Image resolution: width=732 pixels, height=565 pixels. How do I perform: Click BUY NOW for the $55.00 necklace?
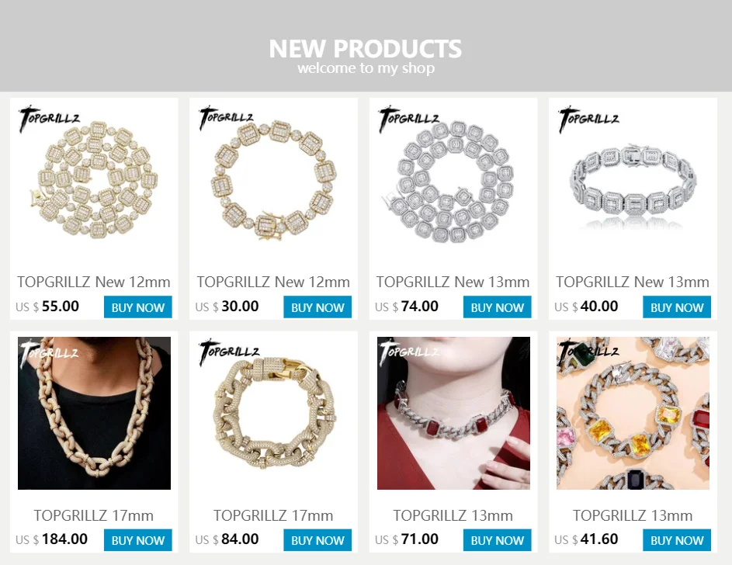[137, 307]
